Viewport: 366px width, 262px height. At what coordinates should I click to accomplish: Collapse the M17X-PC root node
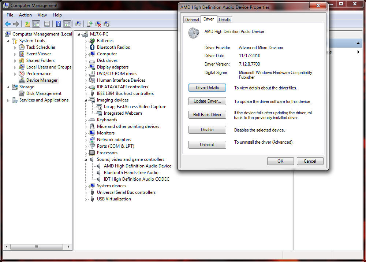[x=79, y=34]
